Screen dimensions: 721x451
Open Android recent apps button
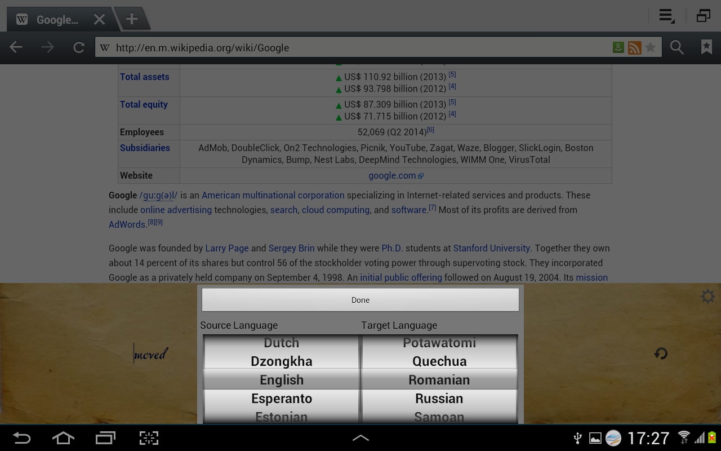pos(105,438)
